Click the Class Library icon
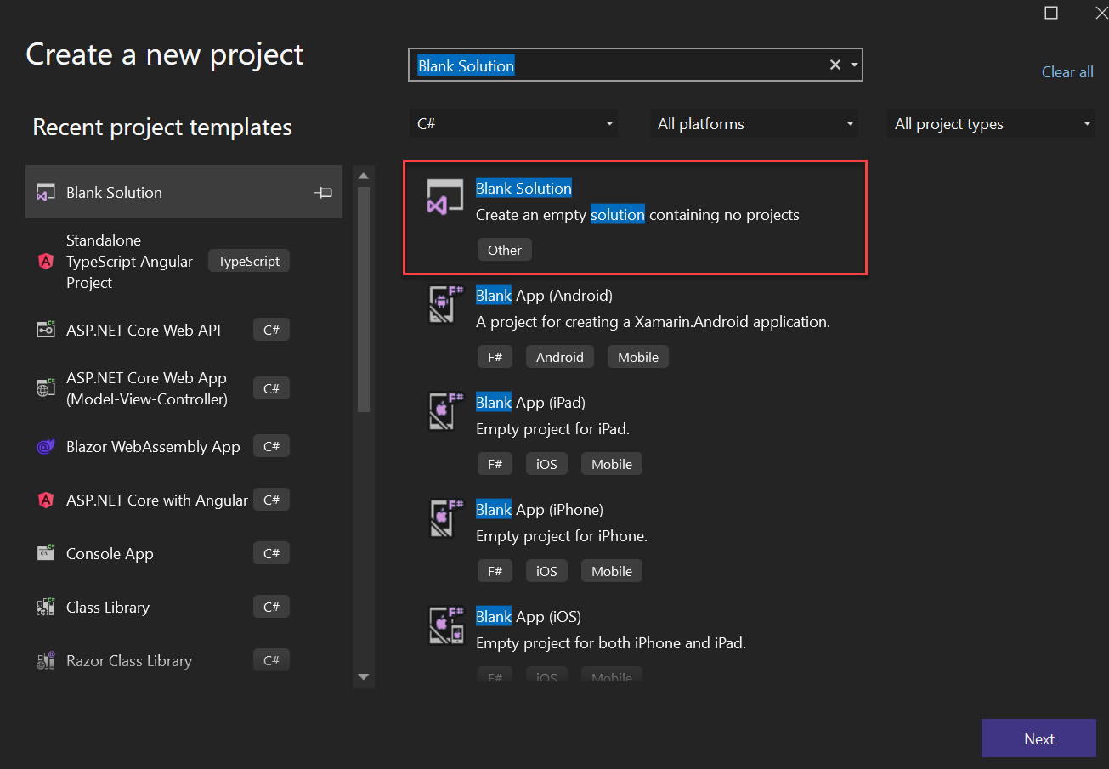The width and height of the screenshot is (1109, 769). [46, 607]
